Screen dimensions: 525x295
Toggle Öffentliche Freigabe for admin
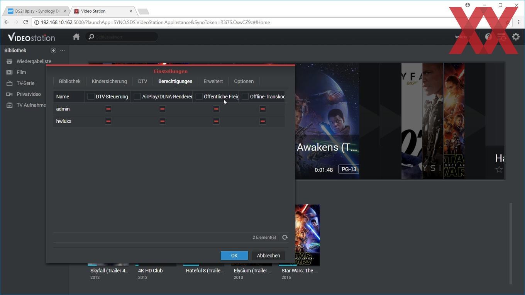pos(216,109)
